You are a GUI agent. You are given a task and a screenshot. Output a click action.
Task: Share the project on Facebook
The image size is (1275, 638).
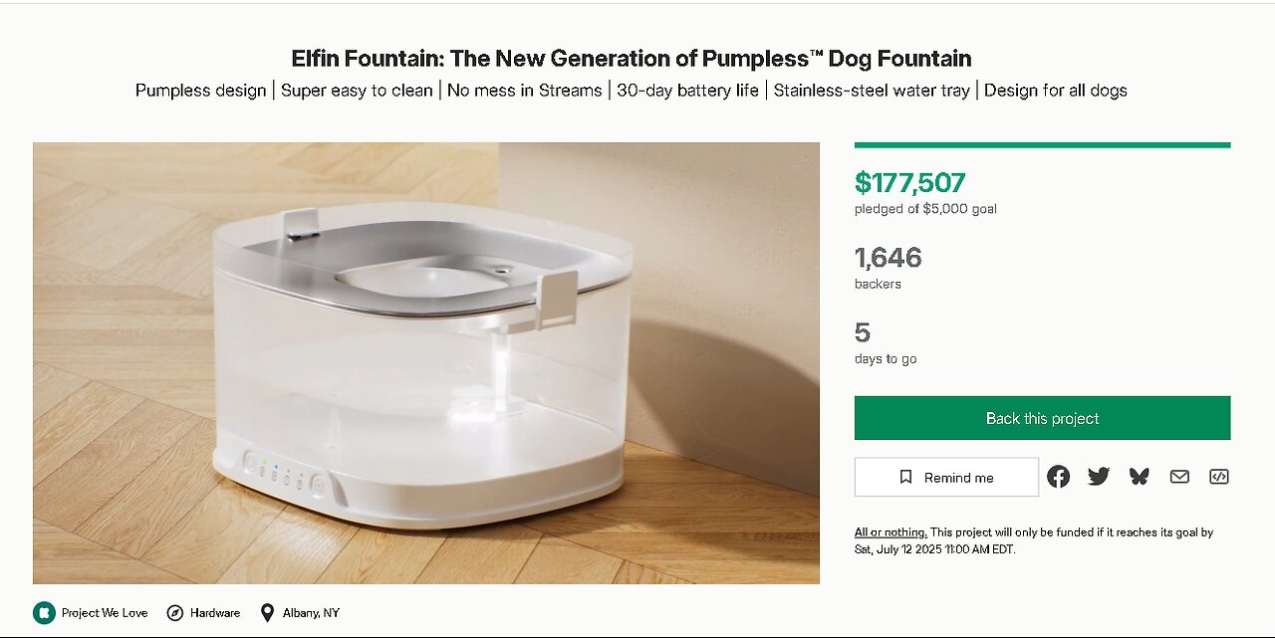[x=1059, y=477]
